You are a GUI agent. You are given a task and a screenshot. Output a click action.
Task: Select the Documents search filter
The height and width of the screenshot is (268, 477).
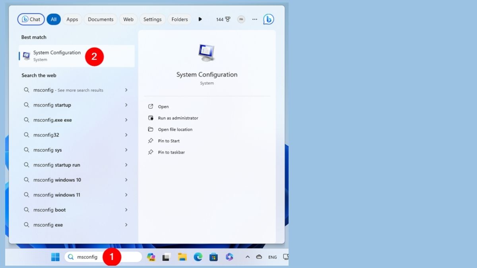pyautogui.click(x=101, y=19)
